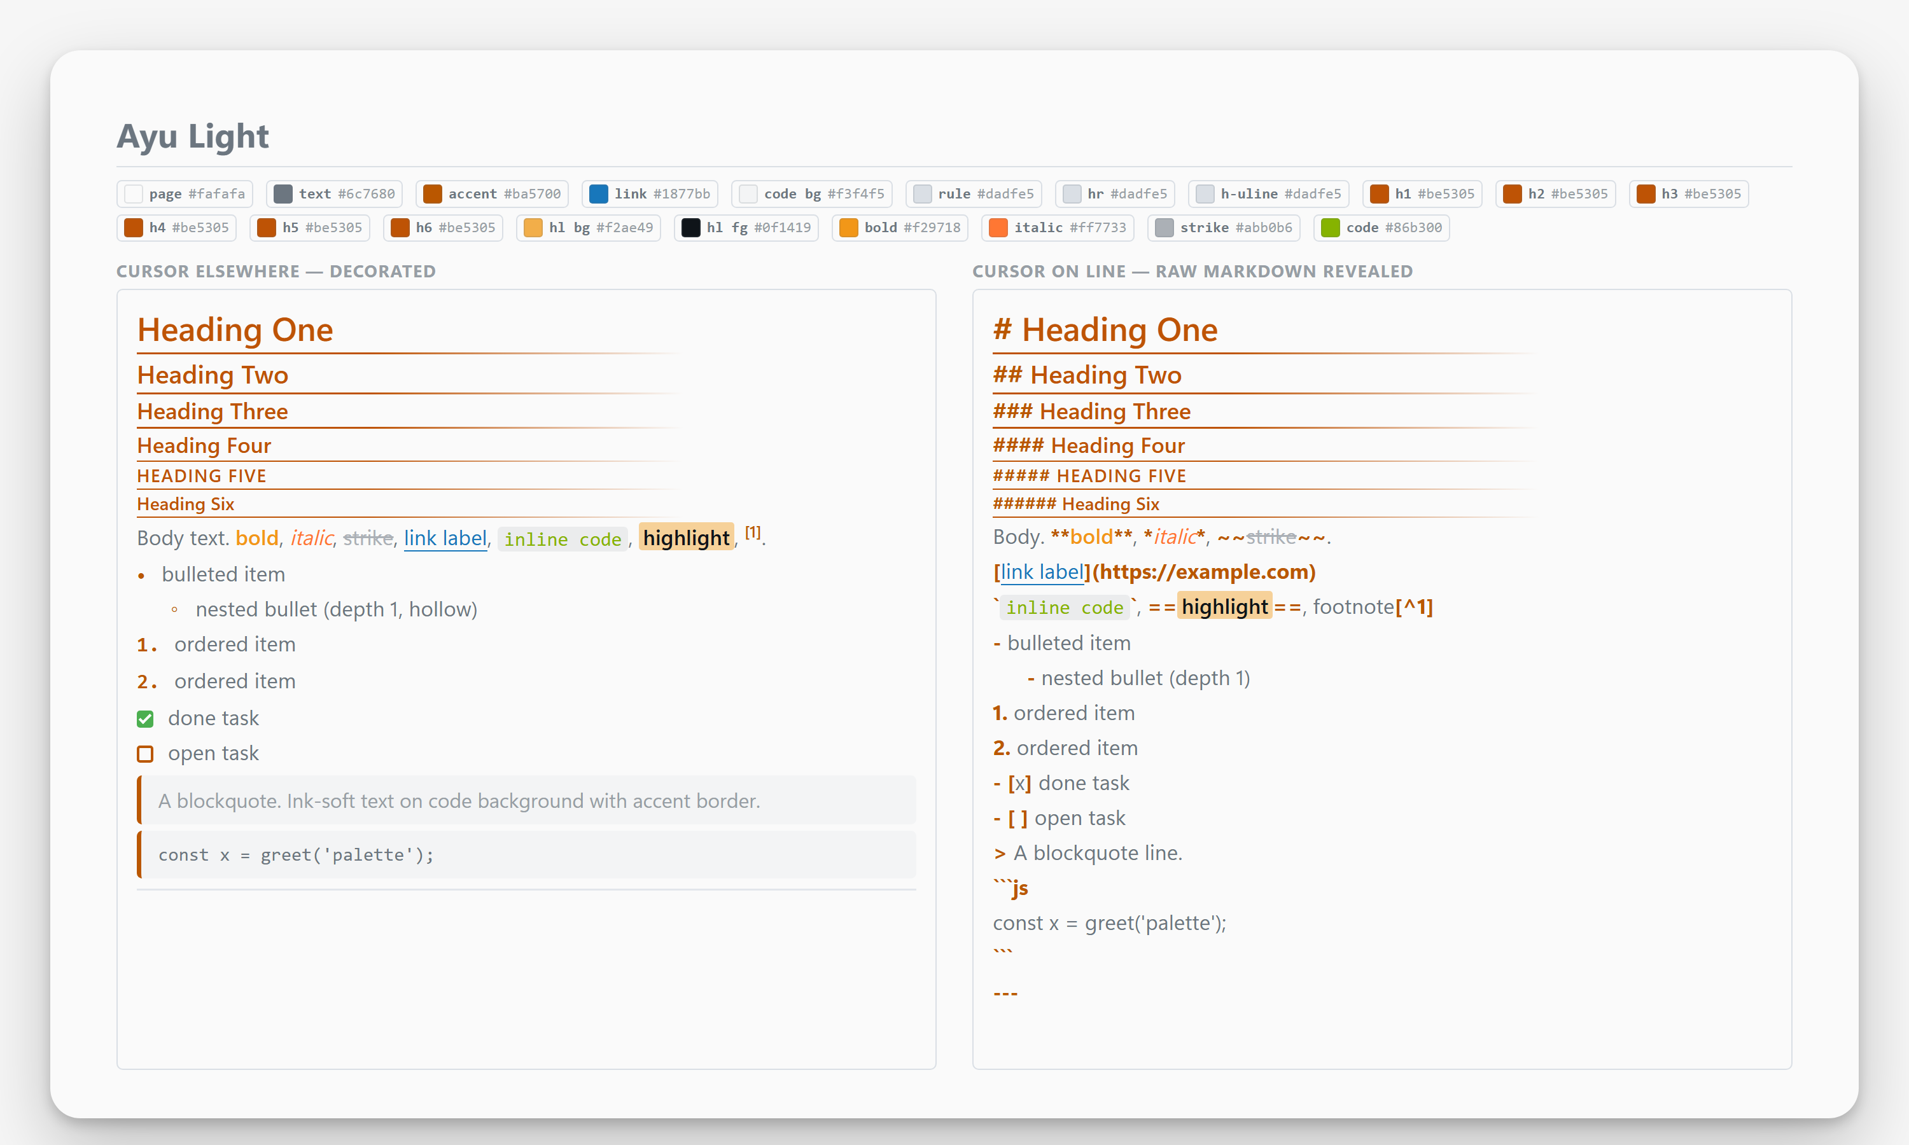Screen dimensions: 1909x1145
Task: Click the Ayu Light title
Action: [192, 135]
